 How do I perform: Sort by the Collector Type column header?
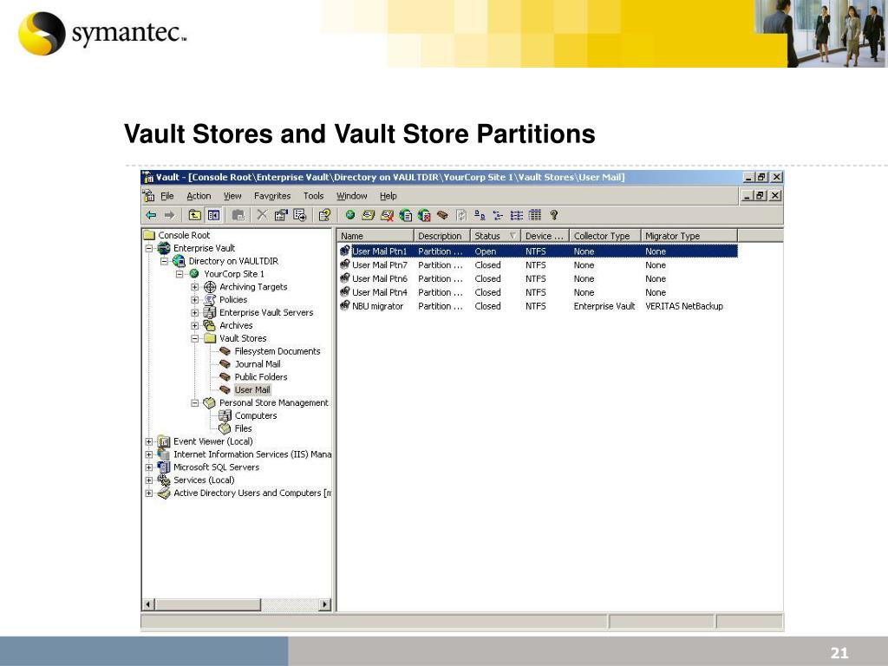pyautogui.click(x=604, y=236)
